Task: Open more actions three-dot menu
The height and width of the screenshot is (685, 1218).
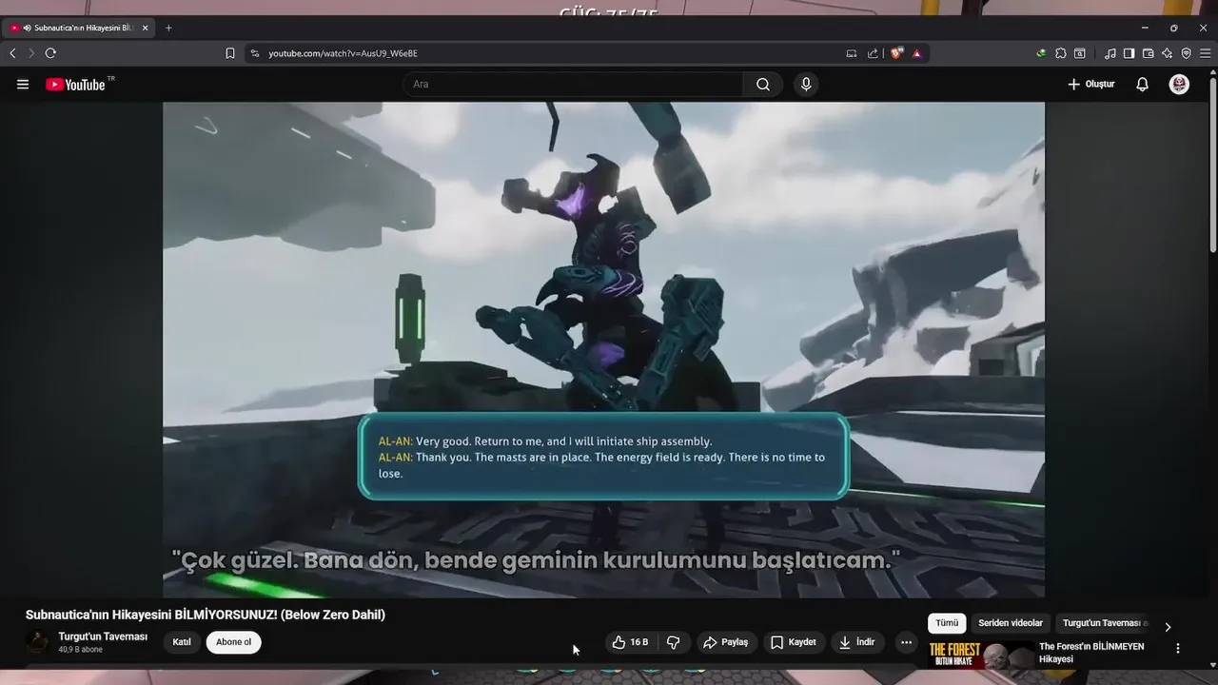Action: point(906,642)
